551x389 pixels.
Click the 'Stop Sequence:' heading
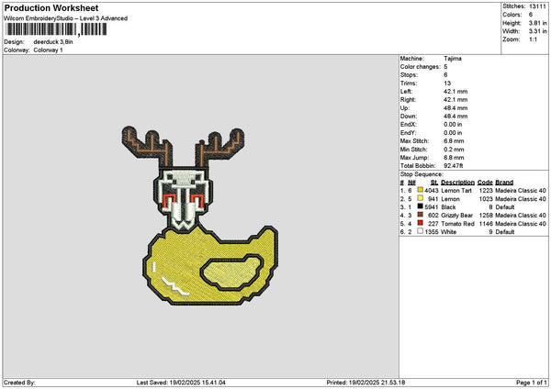tap(422, 174)
